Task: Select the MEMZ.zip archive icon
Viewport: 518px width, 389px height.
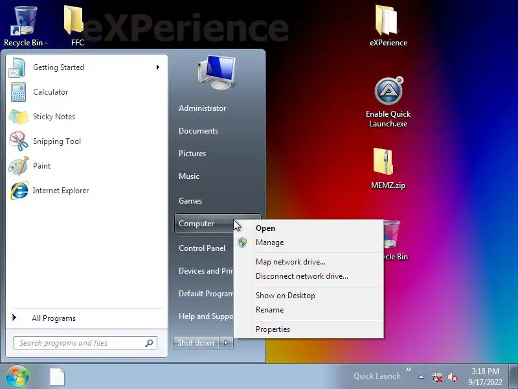Action: point(388,169)
